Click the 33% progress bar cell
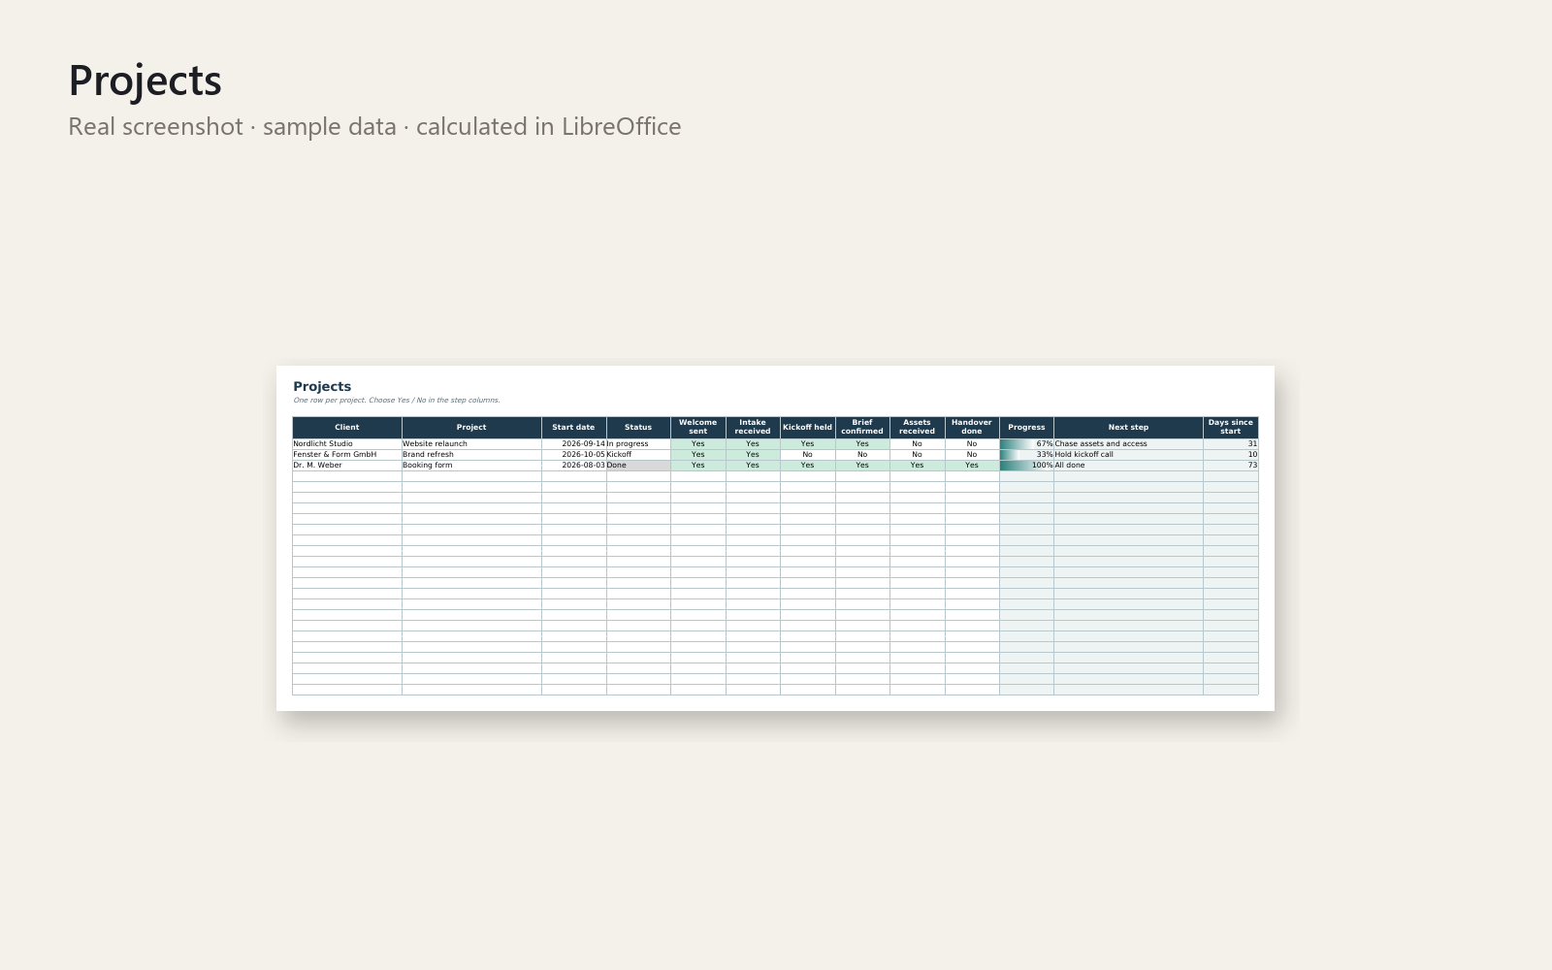The image size is (1552, 970). pos(1026,455)
